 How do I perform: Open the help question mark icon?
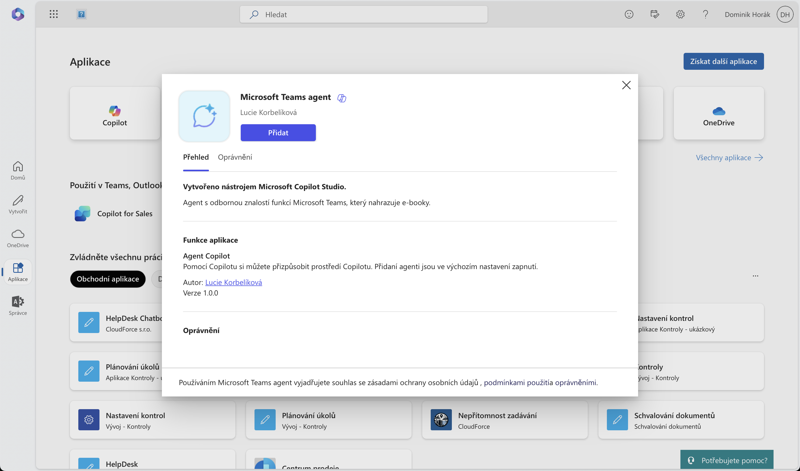(706, 14)
